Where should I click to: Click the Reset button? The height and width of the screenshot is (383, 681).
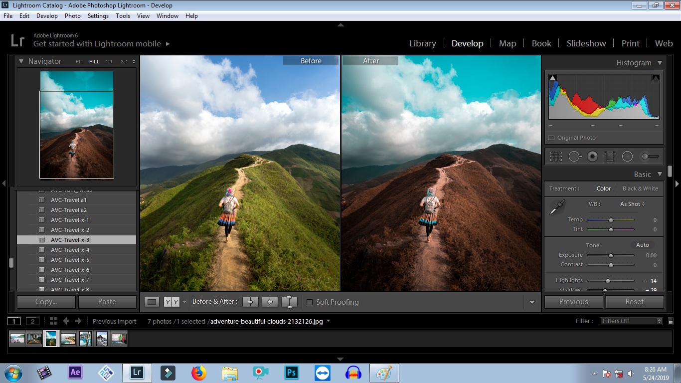click(x=635, y=302)
